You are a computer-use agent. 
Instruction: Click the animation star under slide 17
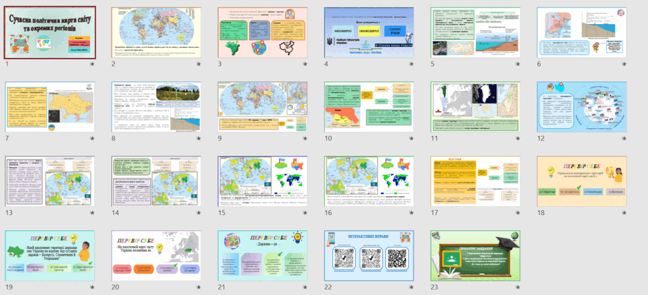pyautogui.click(x=518, y=213)
